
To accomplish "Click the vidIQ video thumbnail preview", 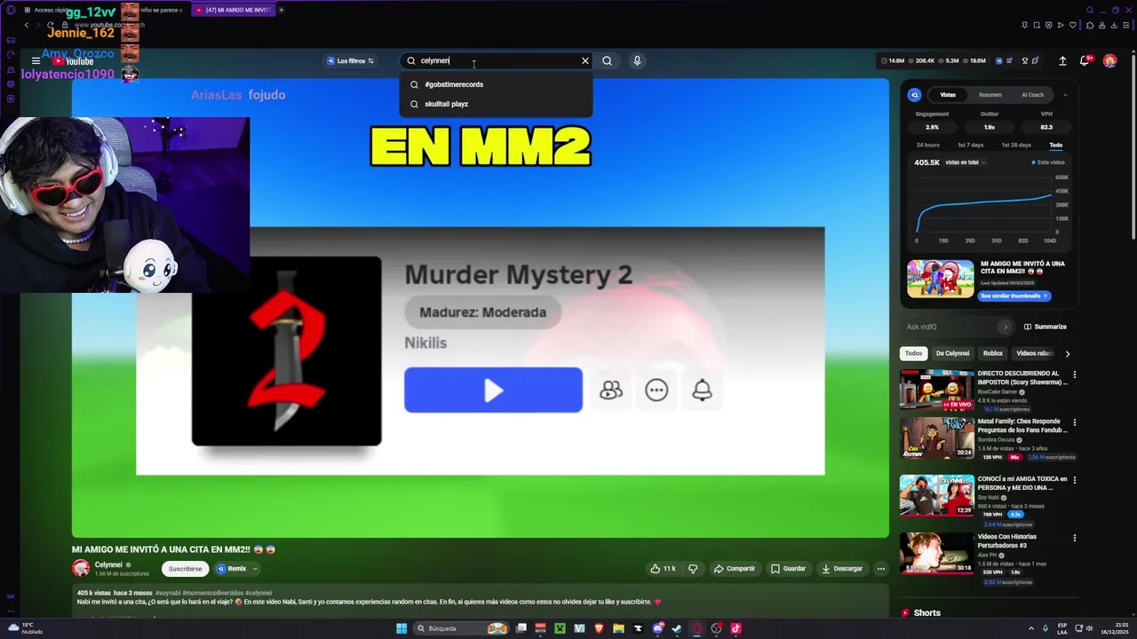I will pos(941,279).
